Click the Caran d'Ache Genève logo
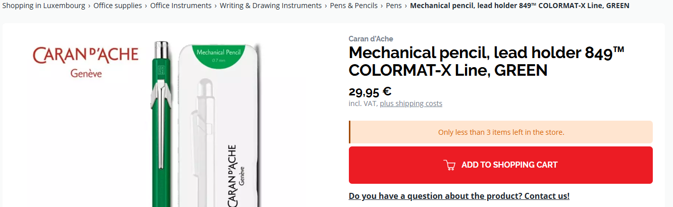 point(85,62)
